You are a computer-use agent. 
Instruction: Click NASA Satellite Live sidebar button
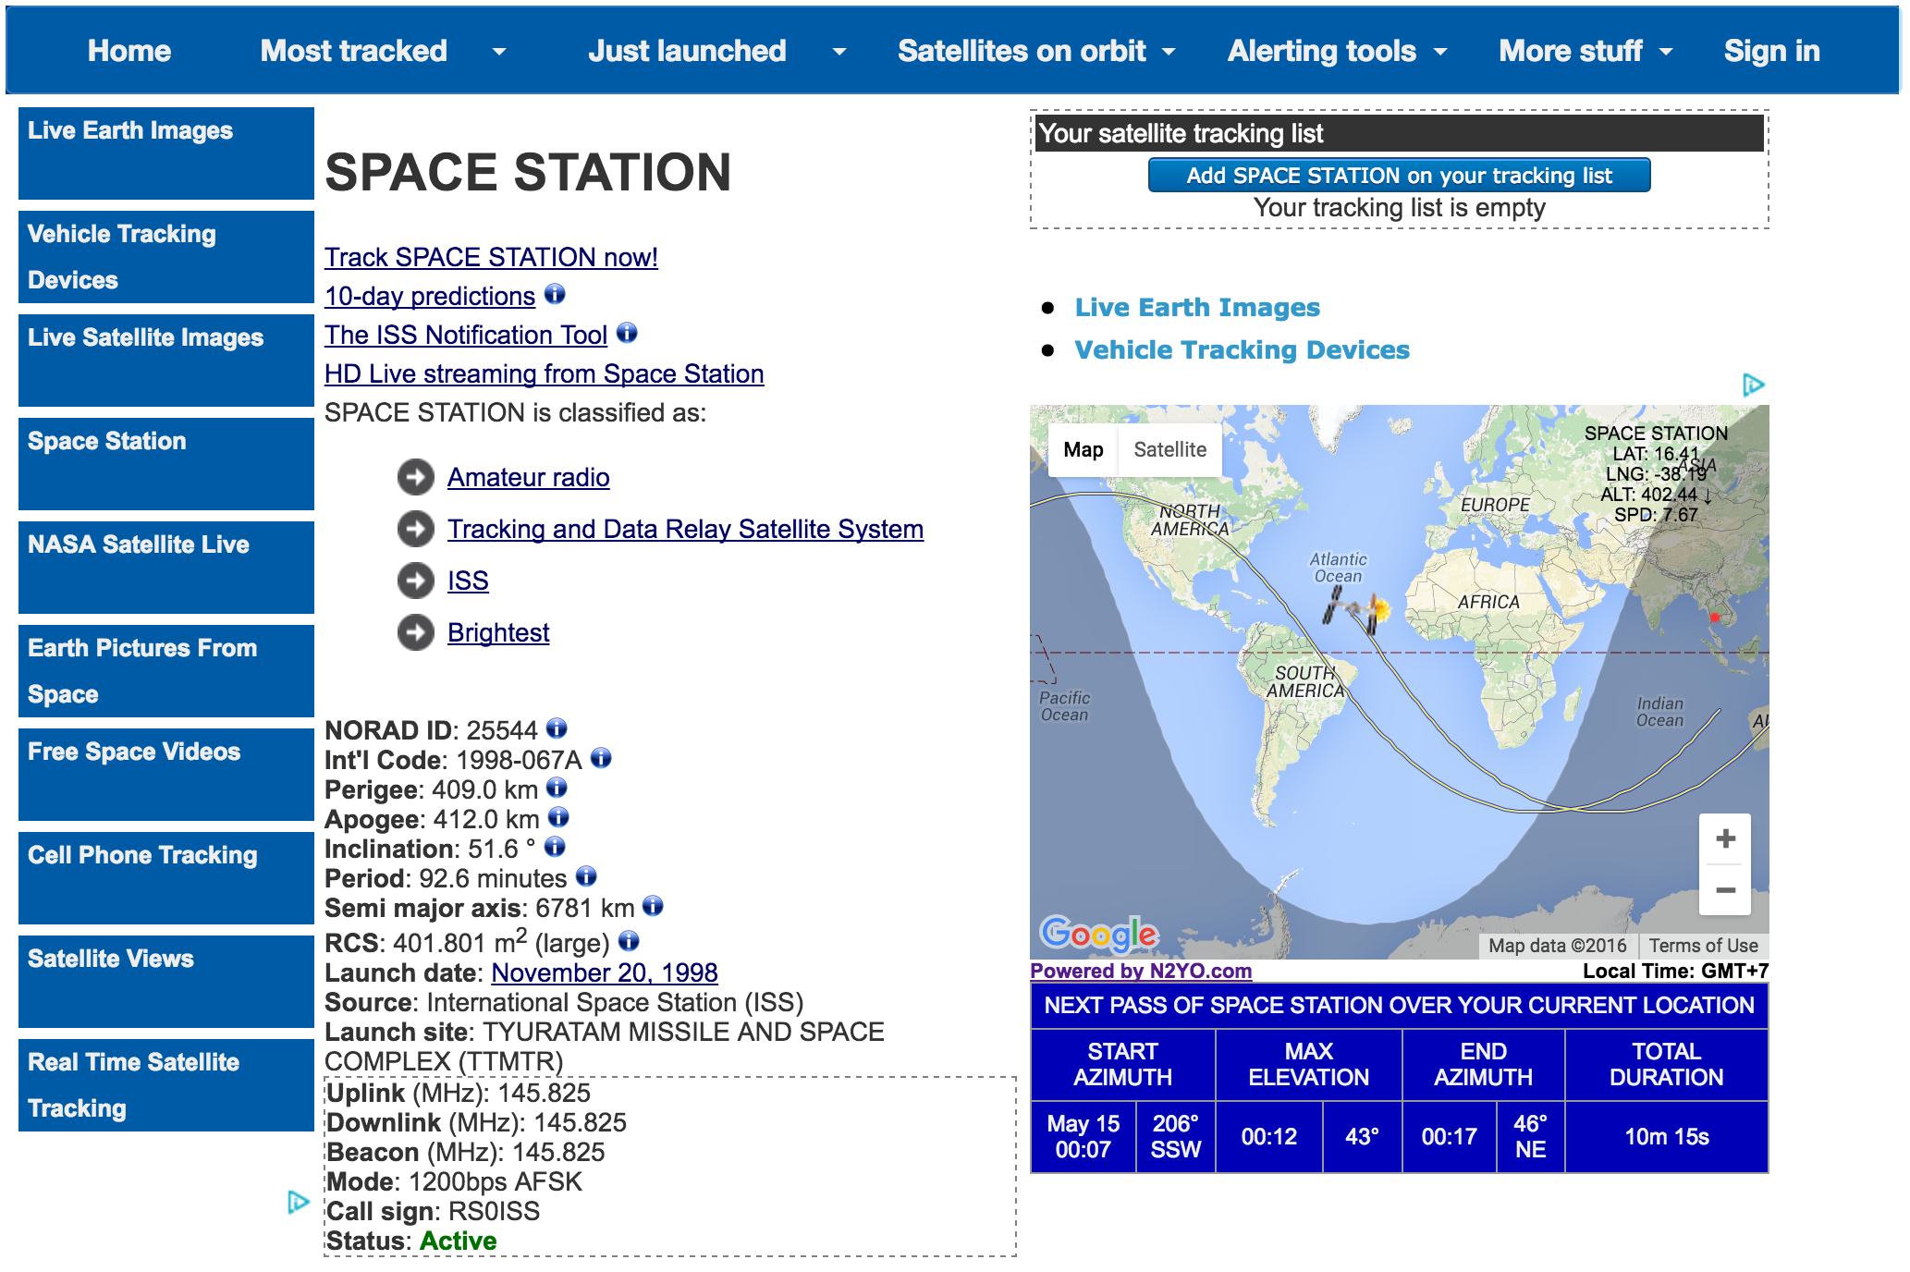[x=166, y=568]
